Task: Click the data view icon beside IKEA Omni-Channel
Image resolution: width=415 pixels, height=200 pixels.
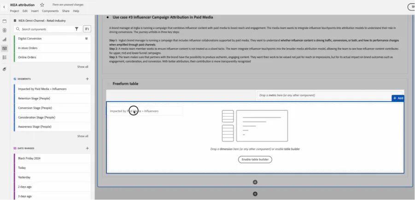Action: (15, 21)
